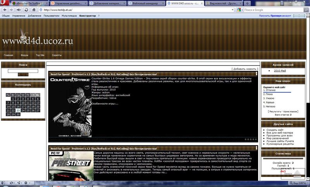Click the Opera Link sync icon in status bar
The height and width of the screenshot is (187, 310).
pyautogui.click(x=12, y=183)
